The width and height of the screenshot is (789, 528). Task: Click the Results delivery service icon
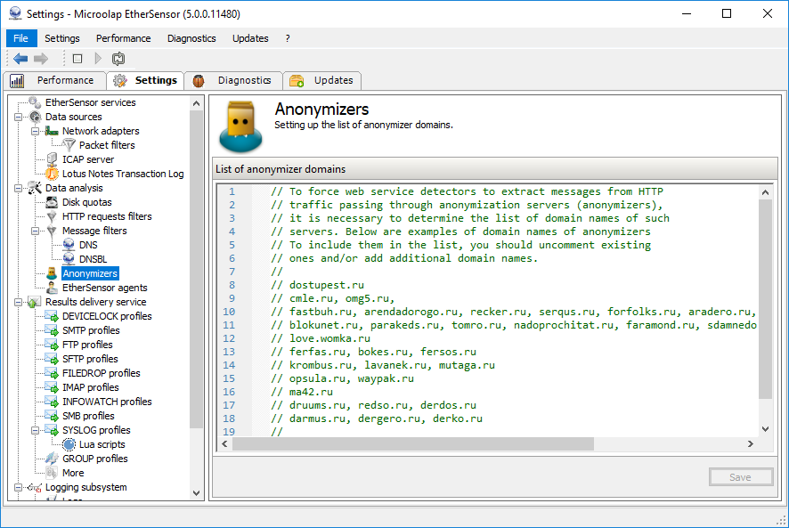[35, 302]
